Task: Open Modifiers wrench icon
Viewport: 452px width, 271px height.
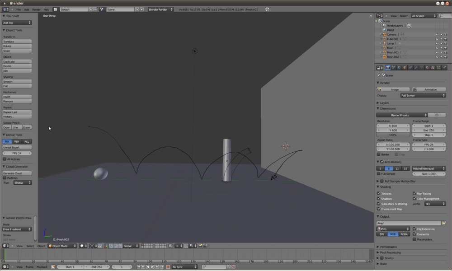Action: 416,68
